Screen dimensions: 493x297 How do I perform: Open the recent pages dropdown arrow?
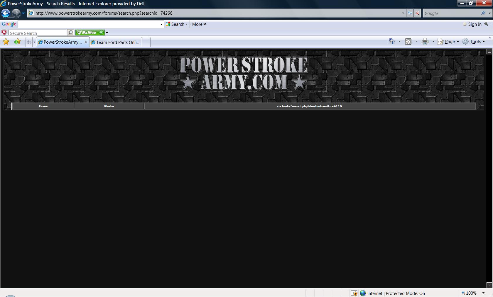(x=23, y=13)
